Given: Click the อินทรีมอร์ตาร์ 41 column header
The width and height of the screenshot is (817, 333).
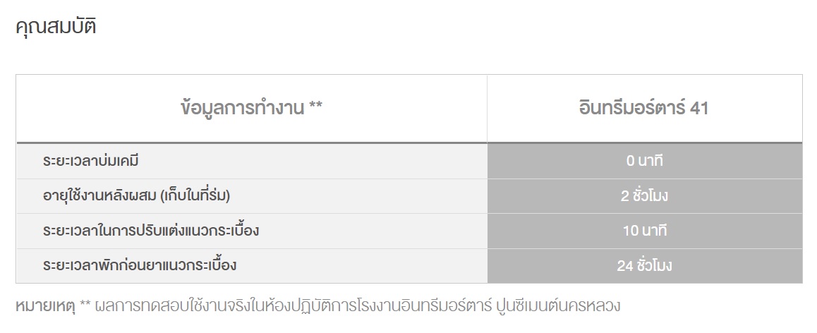Looking at the screenshot, I should [x=645, y=109].
